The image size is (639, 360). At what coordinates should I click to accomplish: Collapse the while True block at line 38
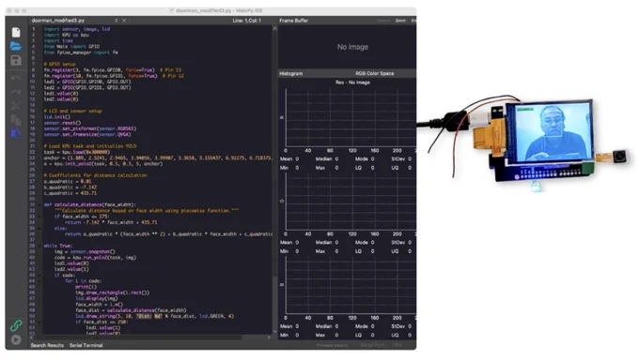pos(39,246)
